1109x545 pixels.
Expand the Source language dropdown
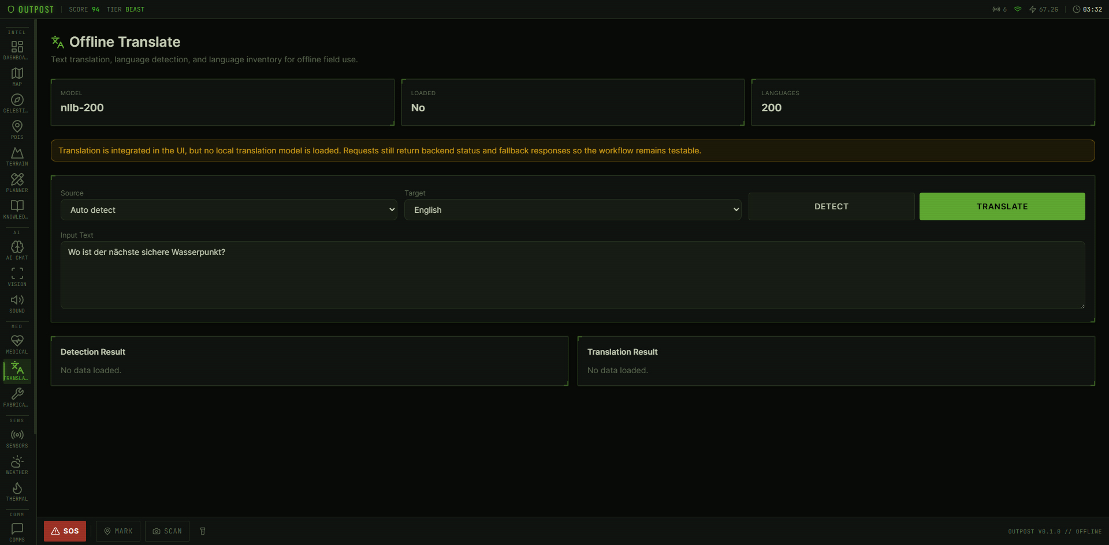coord(229,210)
